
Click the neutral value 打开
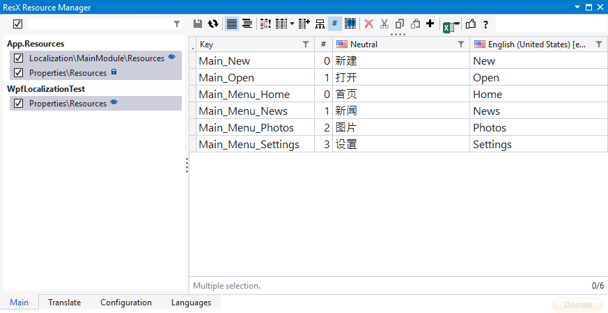[346, 77]
